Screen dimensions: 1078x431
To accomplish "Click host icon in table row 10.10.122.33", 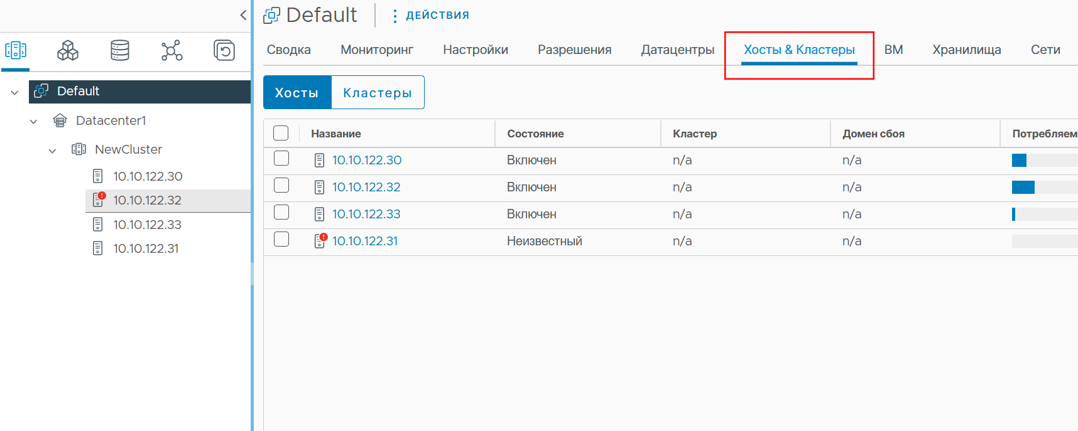I will [319, 215].
